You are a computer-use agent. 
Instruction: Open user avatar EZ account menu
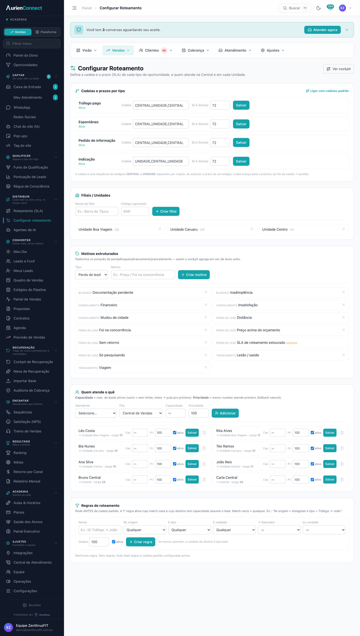pyautogui.click(x=345, y=8)
